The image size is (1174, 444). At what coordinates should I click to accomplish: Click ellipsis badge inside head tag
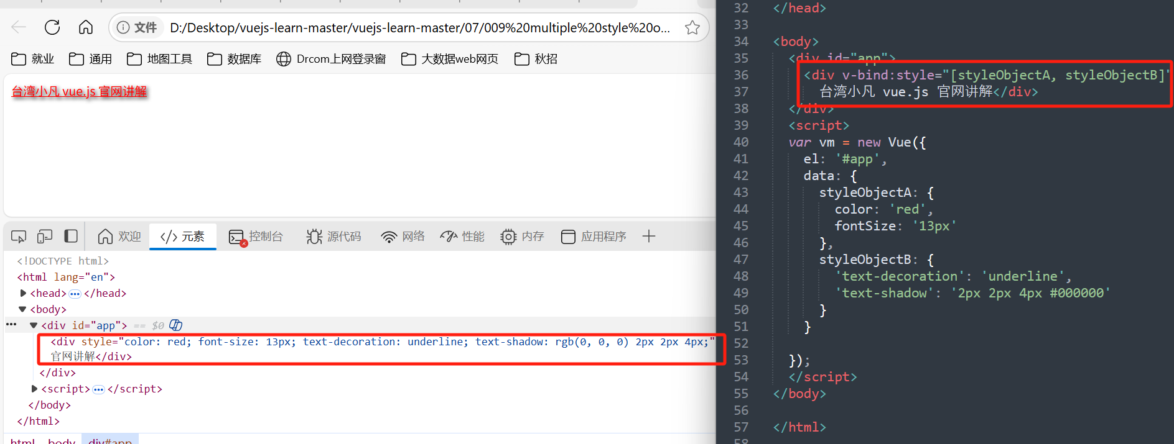click(x=75, y=294)
